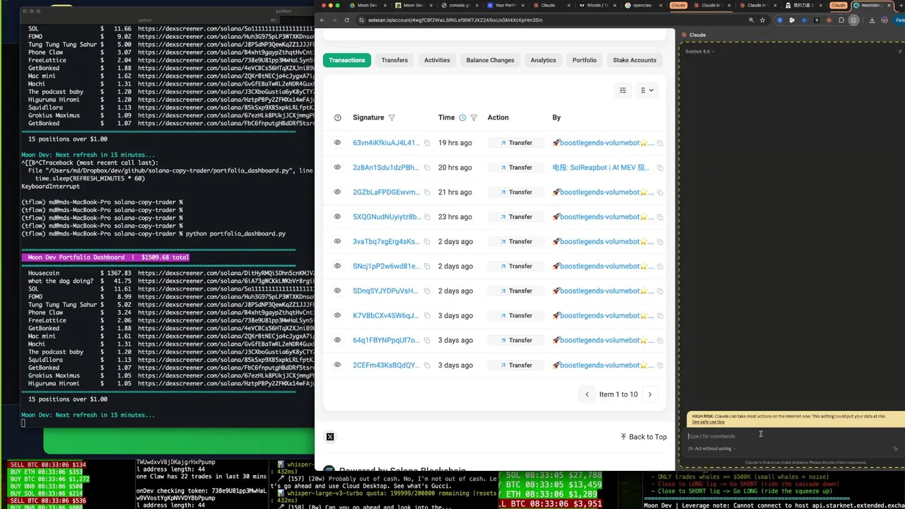Viewport: 905px width, 509px height.
Task: Click the eye icon for 2GZbLaFPDGEwvm row
Action: click(337, 192)
